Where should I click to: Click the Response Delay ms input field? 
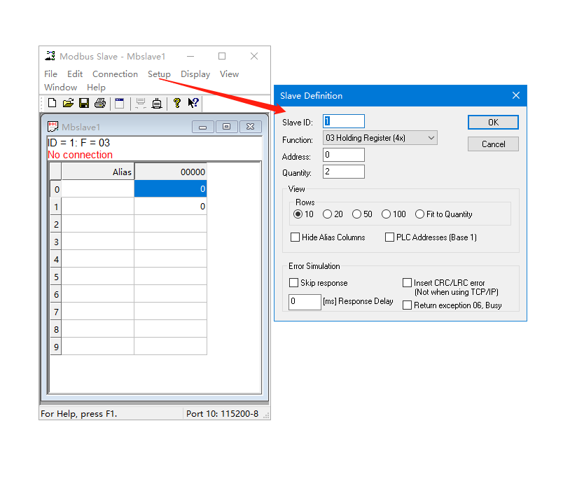point(305,302)
